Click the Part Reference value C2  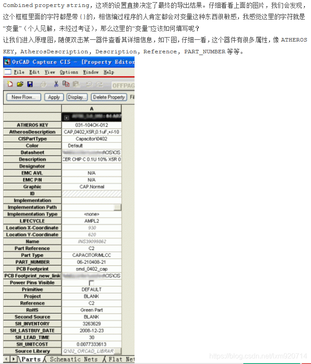click(91, 248)
